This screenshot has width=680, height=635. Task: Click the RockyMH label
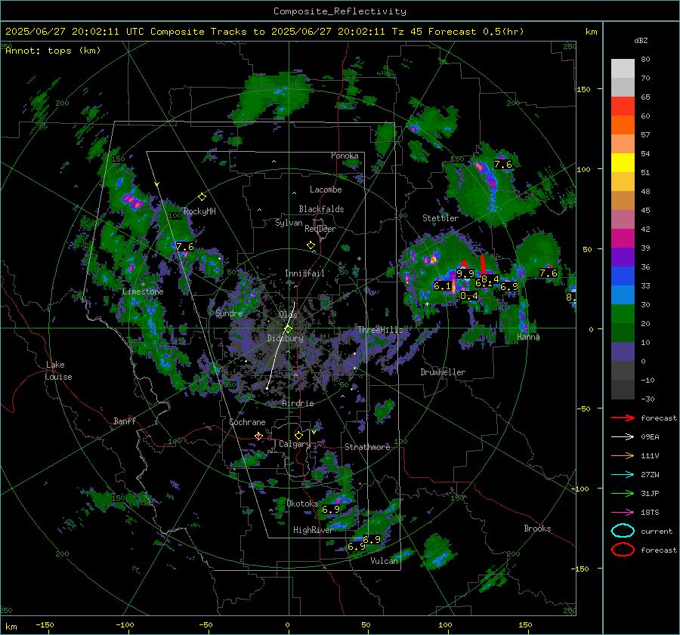pos(199,211)
